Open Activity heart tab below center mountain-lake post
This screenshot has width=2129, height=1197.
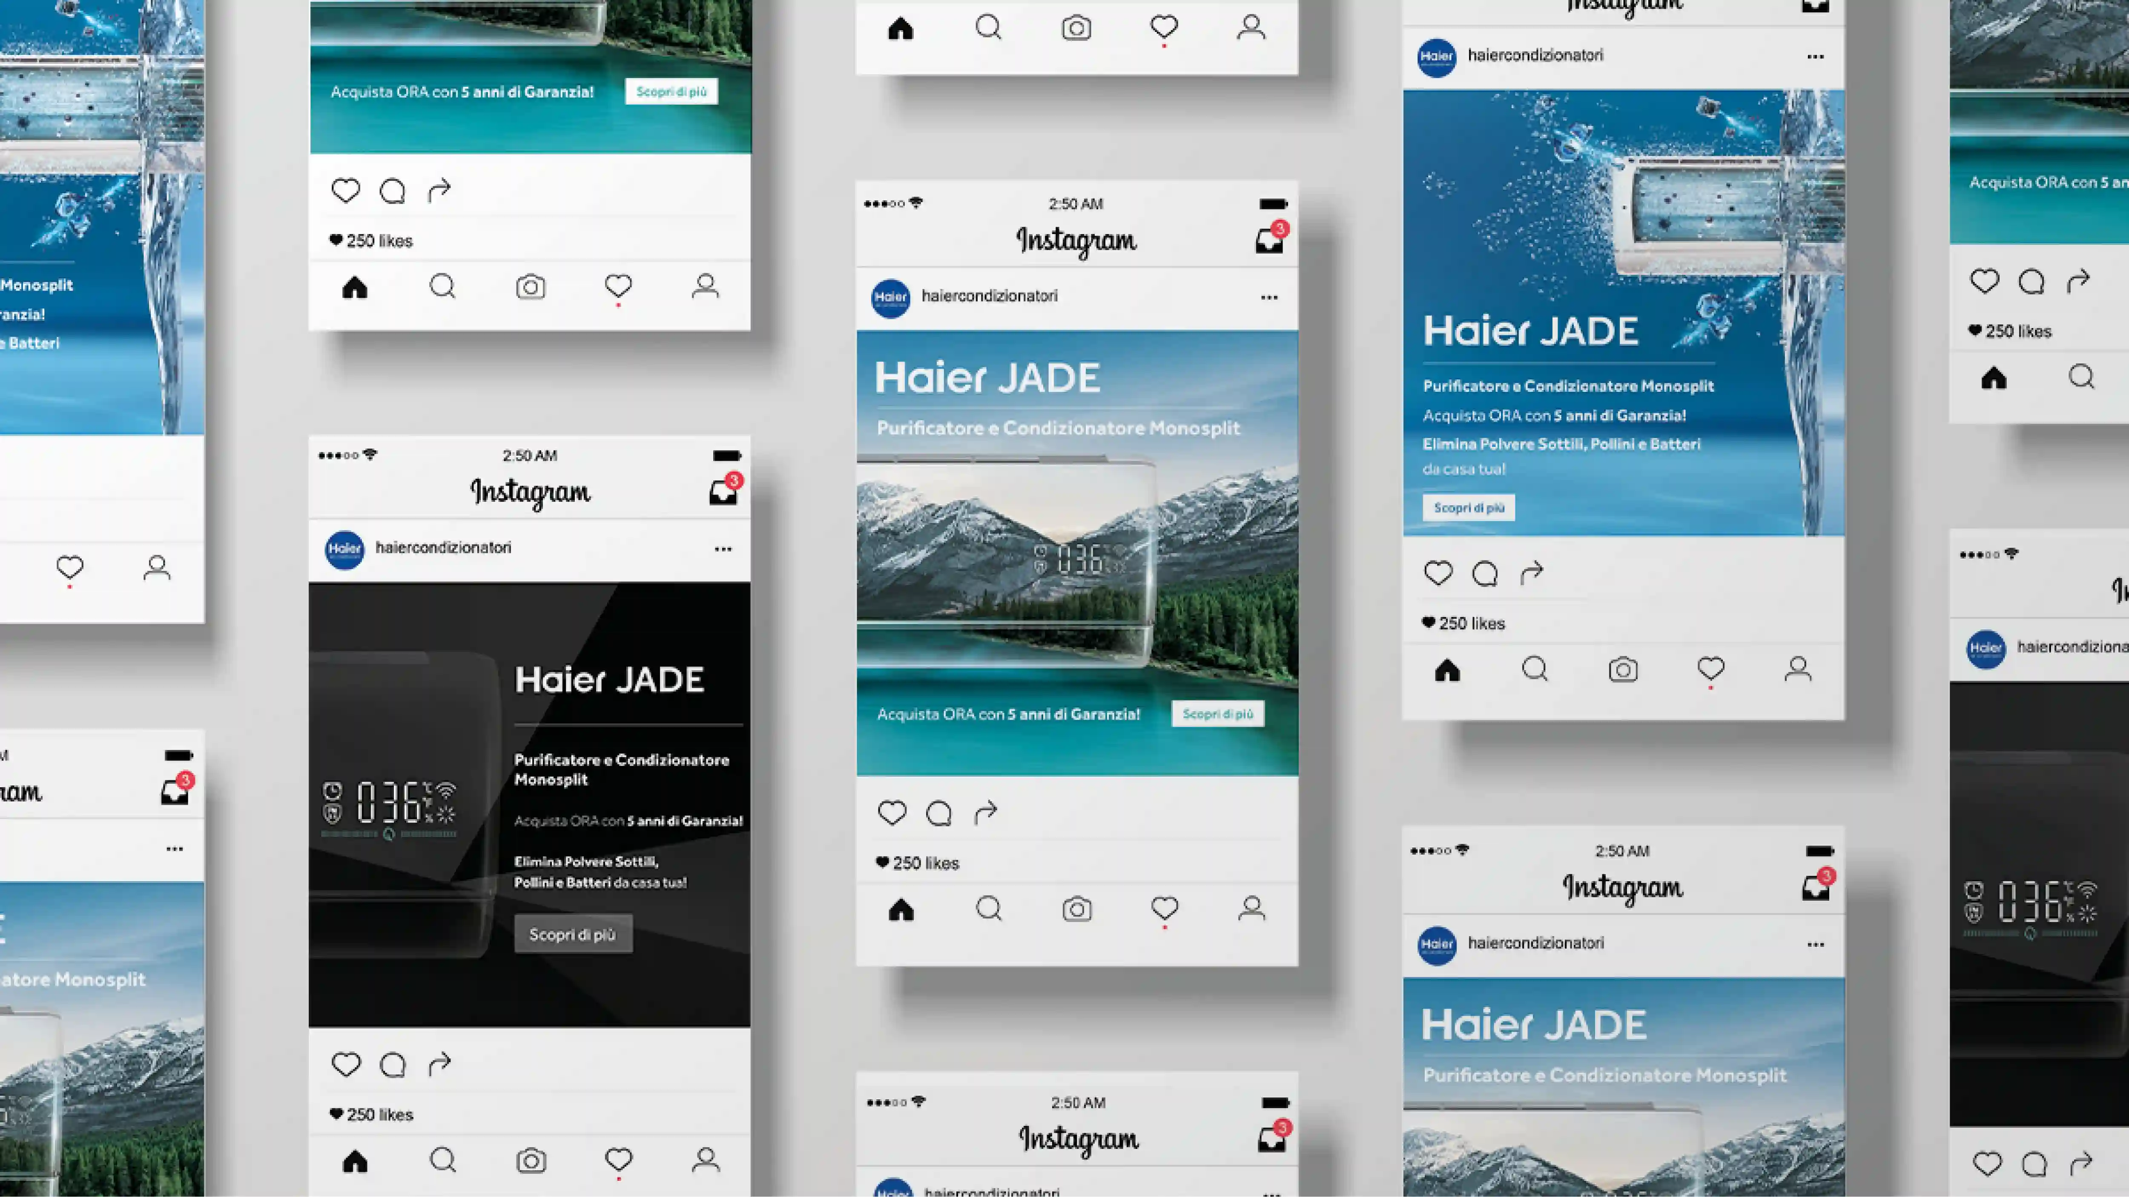point(1165,908)
